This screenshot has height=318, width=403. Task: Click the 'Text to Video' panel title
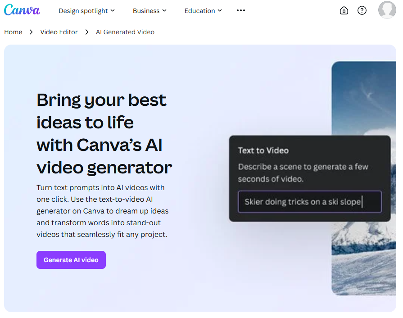coord(263,150)
